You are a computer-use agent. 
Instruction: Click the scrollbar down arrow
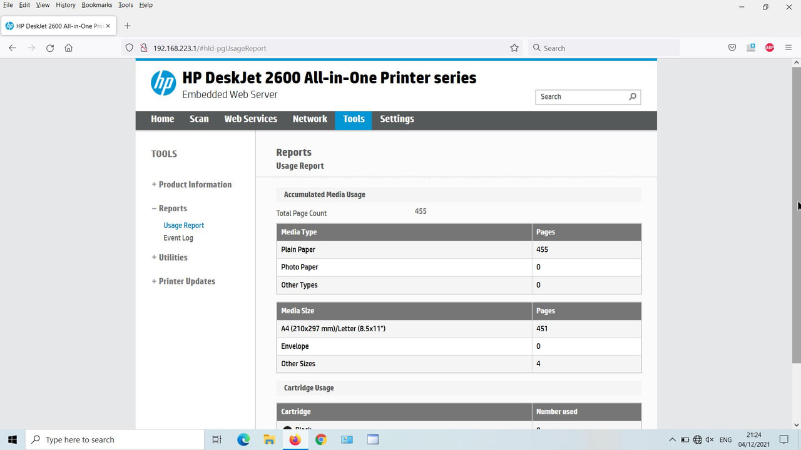pyautogui.click(x=797, y=425)
